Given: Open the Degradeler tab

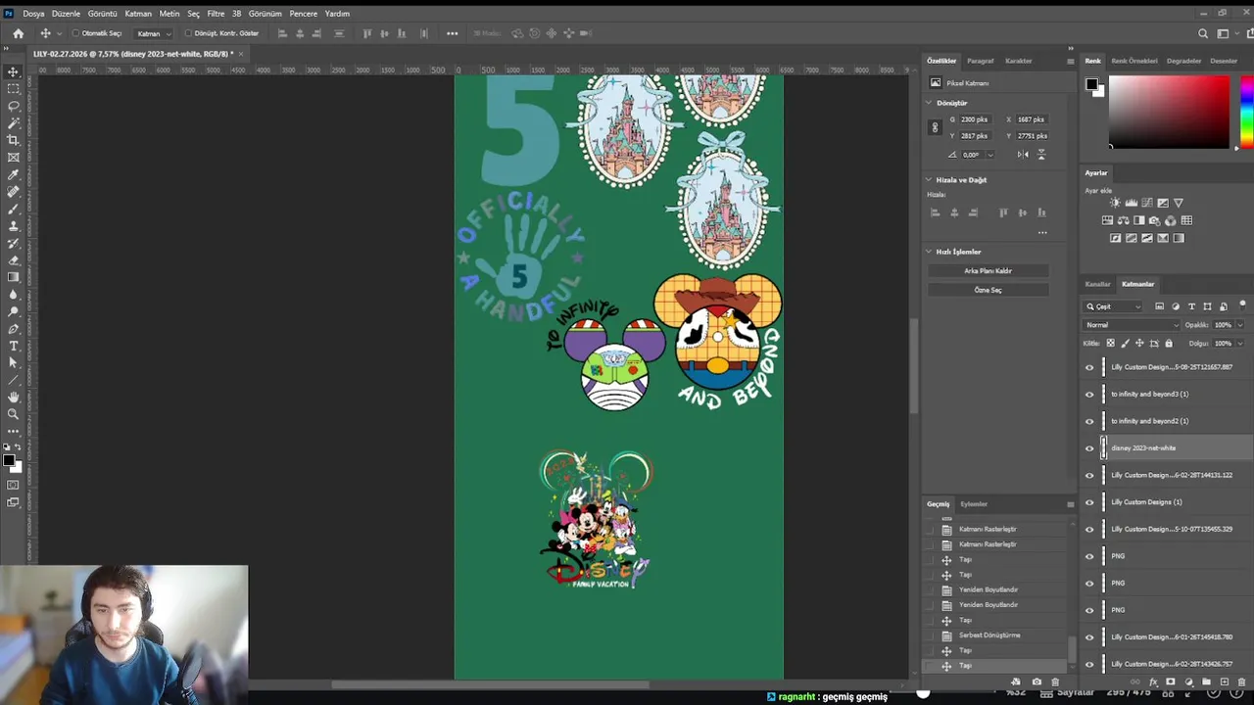Looking at the screenshot, I should tap(1183, 61).
